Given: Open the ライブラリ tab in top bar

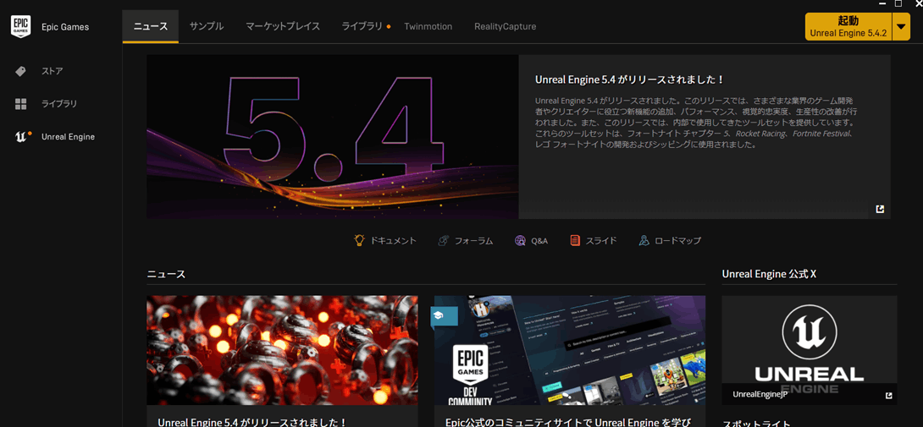Looking at the screenshot, I should (362, 26).
